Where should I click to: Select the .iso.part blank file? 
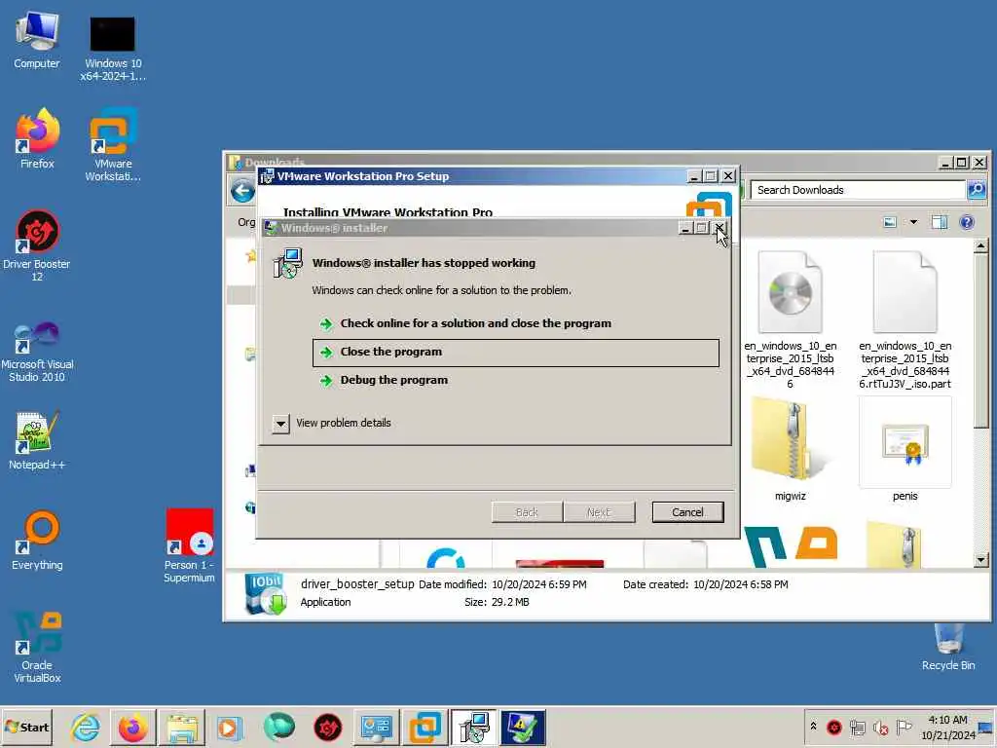pos(905,319)
